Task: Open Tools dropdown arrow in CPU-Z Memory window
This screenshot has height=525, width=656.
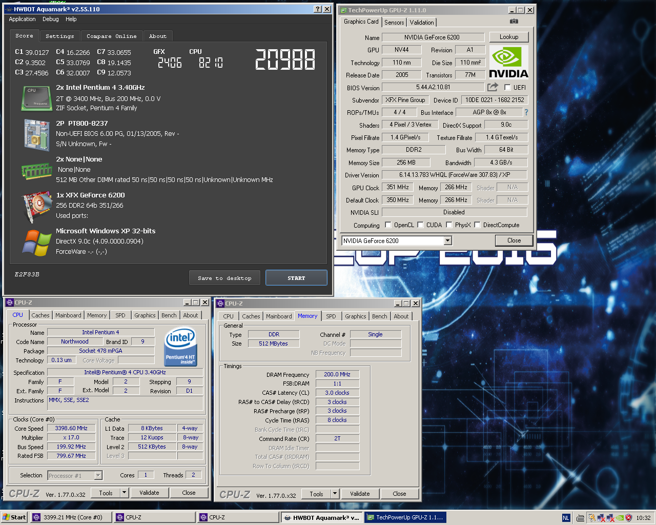Action: point(335,494)
